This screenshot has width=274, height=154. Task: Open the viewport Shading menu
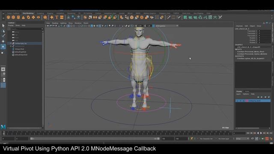coord(55,23)
